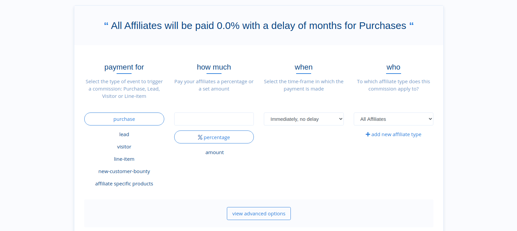The width and height of the screenshot is (517, 231).
Task: Click the 'payment for' column heading
Action: [124, 67]
